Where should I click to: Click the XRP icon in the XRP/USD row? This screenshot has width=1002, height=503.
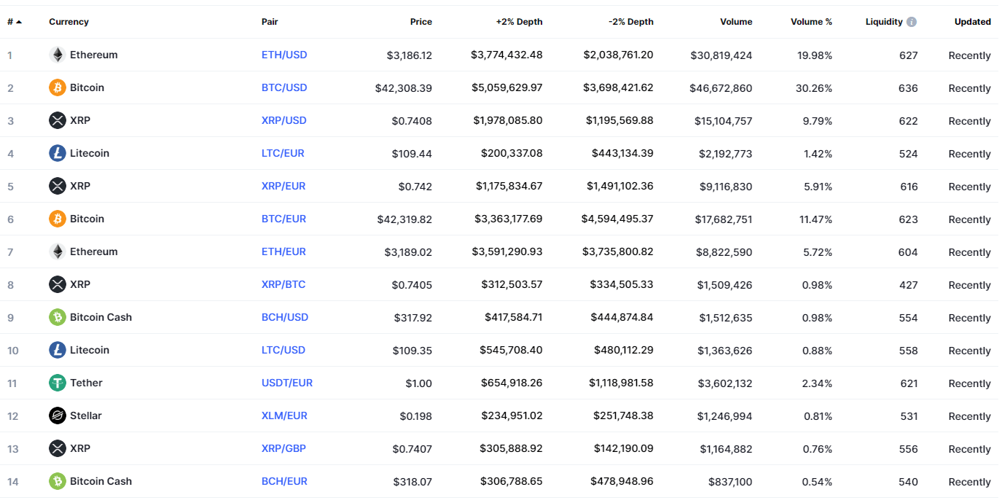point(57,120)
